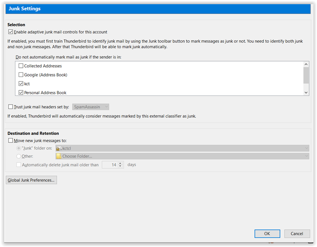Enable Trust junk mail headers checkbox
This screenshot has height=247, width=317.
click(10, 107)
